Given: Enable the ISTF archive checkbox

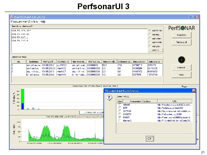Looking at the screenshot, I should (x=120, y=108).
